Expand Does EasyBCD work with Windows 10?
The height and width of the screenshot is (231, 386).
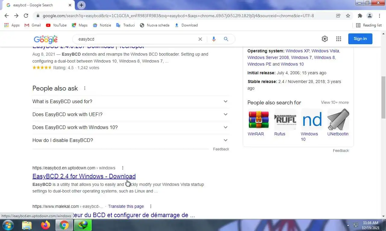point(130,128)
